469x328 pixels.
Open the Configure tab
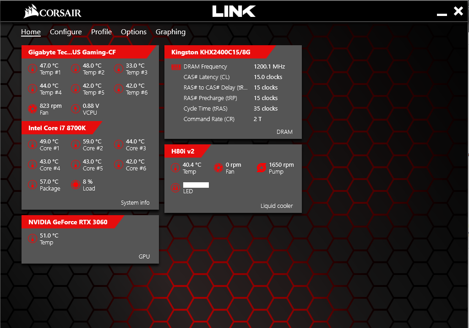click(x=65, y=32)
